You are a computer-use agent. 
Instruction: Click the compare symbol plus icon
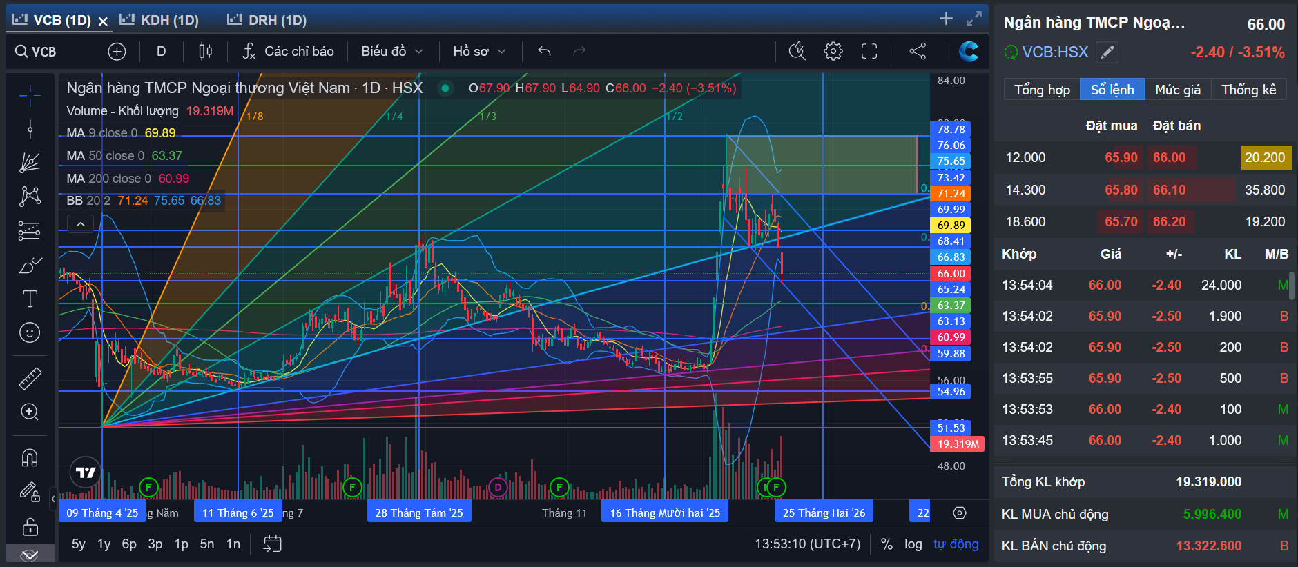117,52
